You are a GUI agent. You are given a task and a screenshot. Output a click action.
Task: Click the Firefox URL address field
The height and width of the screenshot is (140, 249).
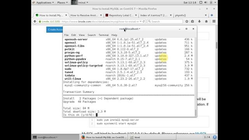pyautogui.click(x=100, y=21)
